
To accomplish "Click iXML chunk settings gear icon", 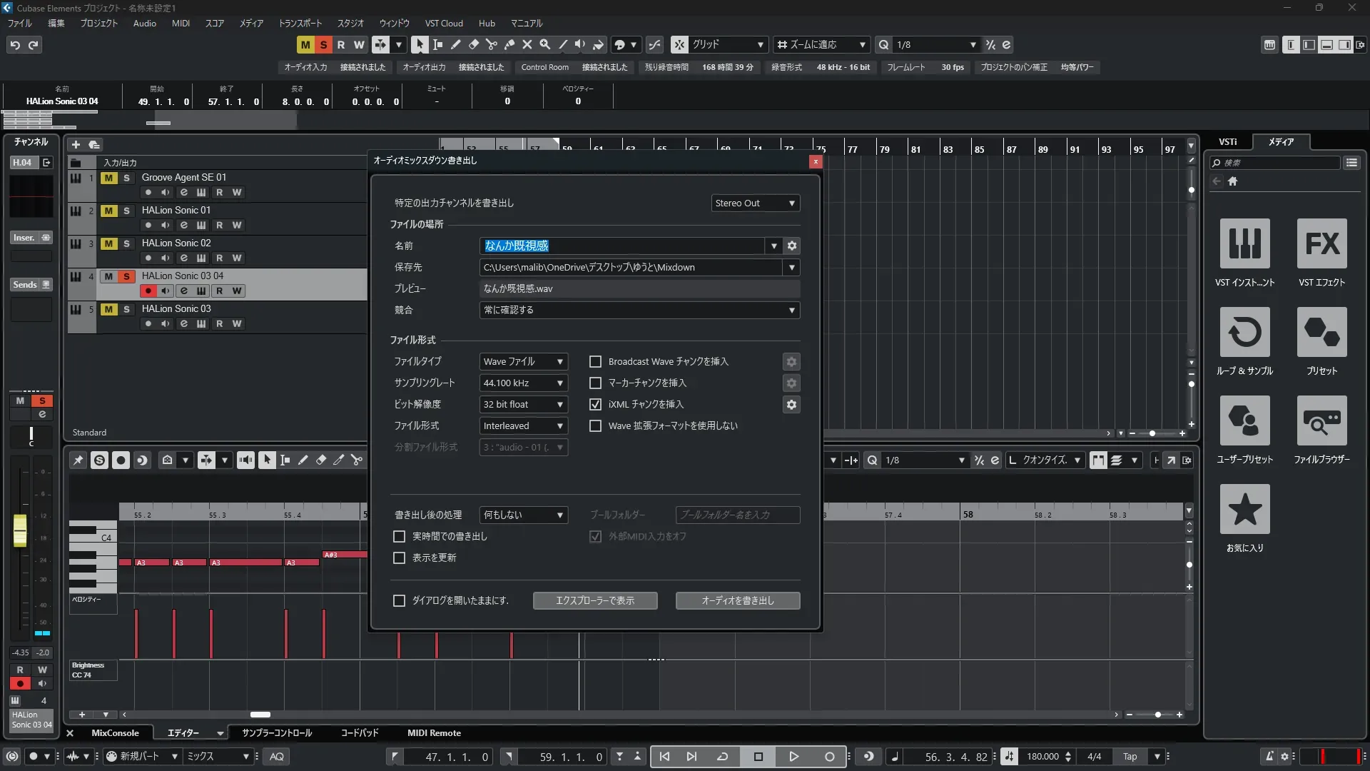I will click(791, 405).
